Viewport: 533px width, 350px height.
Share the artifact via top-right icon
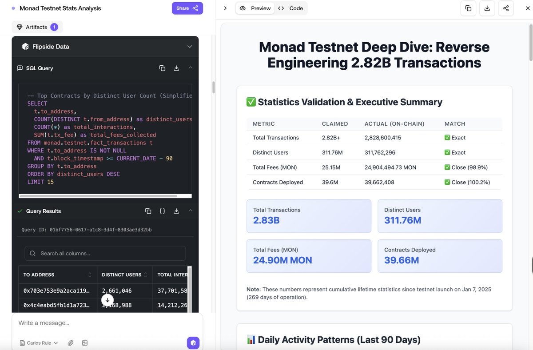point(506,8)
